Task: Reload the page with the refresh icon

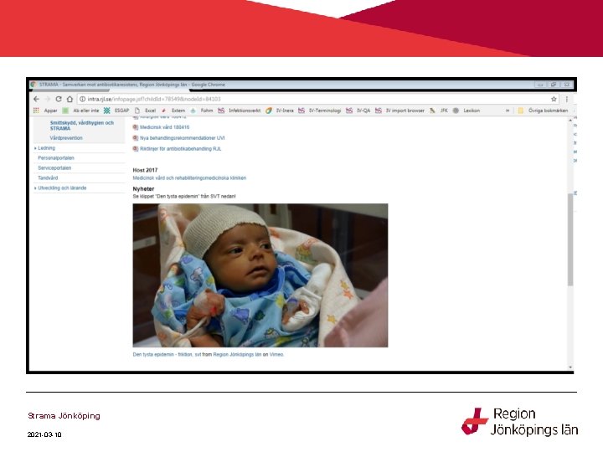Action: pos(59,99)
